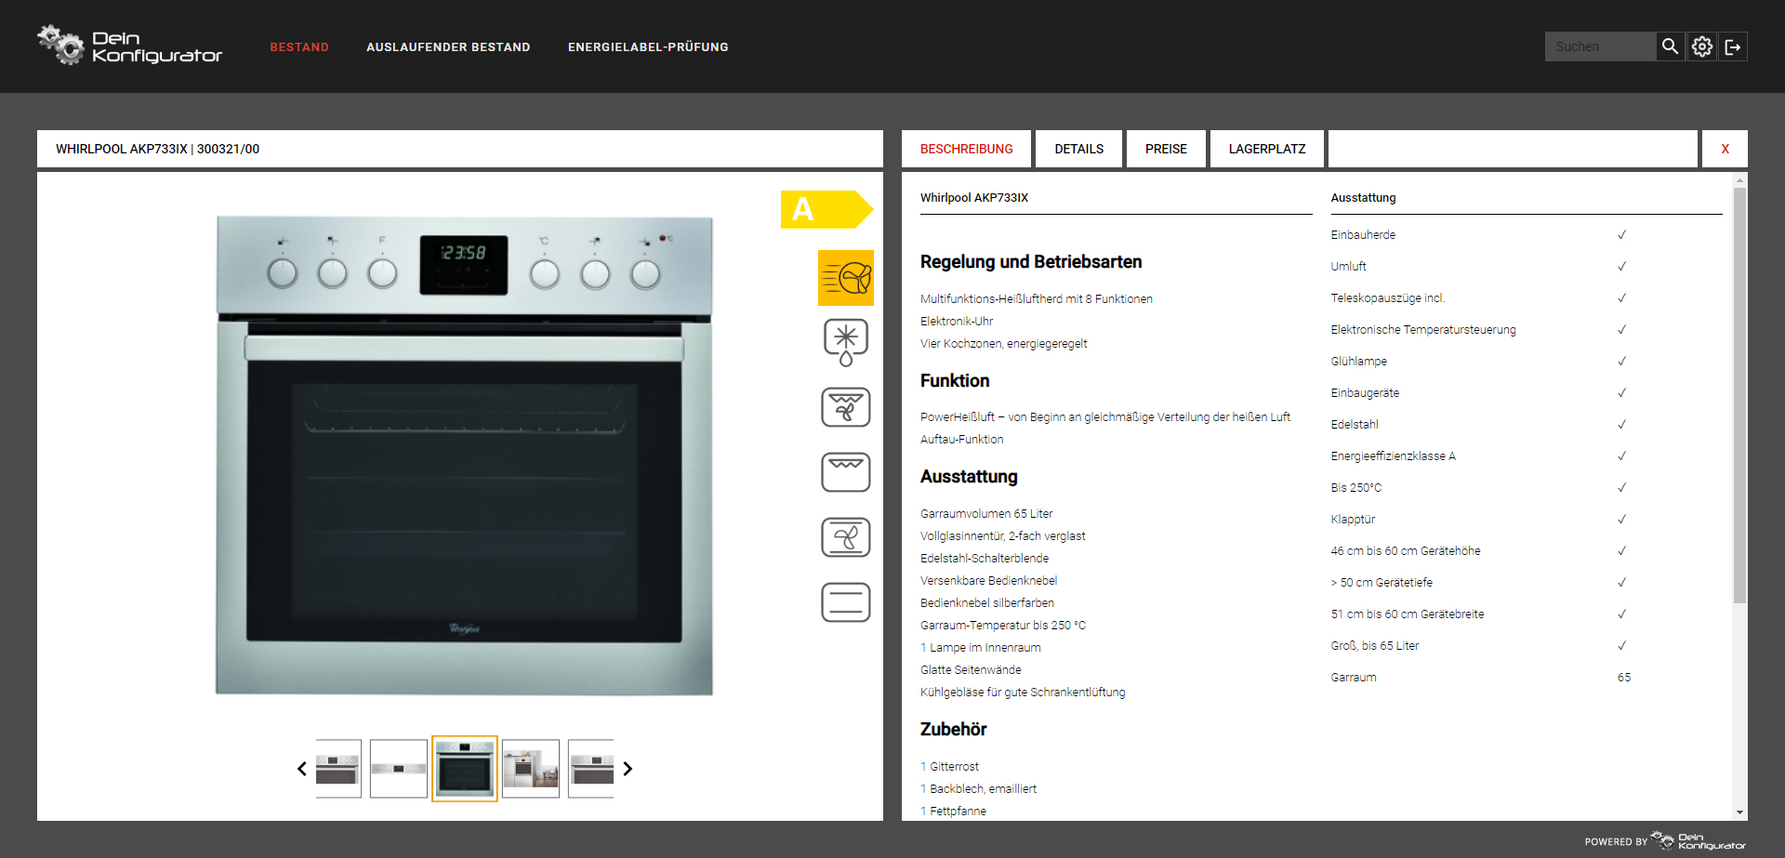Viewport: 1785px width, 858px height.
Task: Click the Suchen search input field
Action: point(1599,46)
